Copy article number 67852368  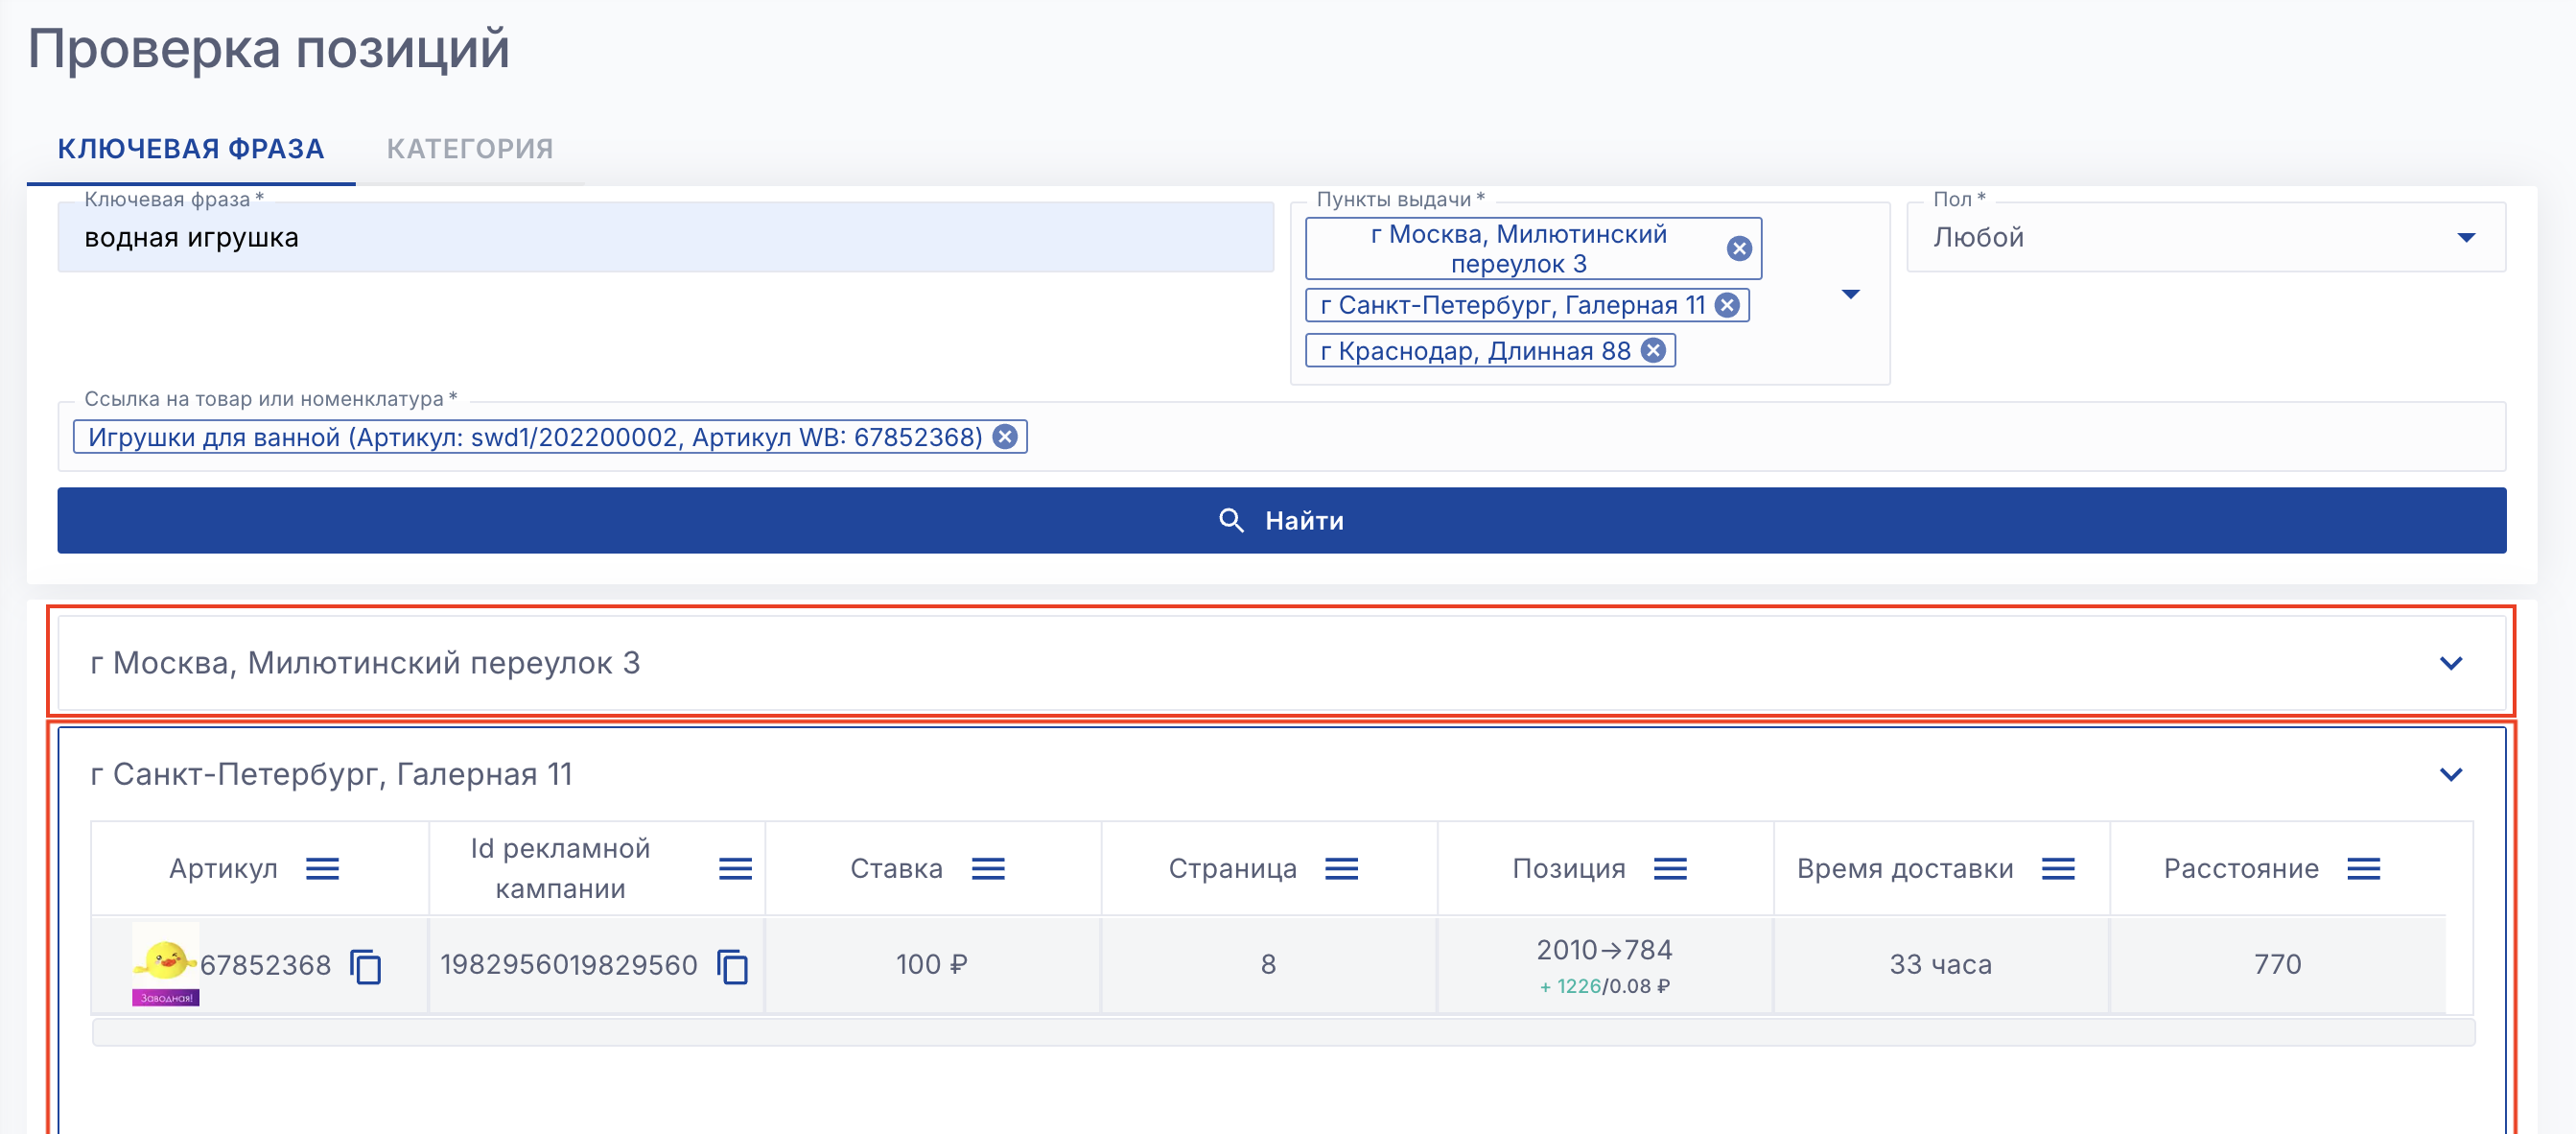(366, 966)
